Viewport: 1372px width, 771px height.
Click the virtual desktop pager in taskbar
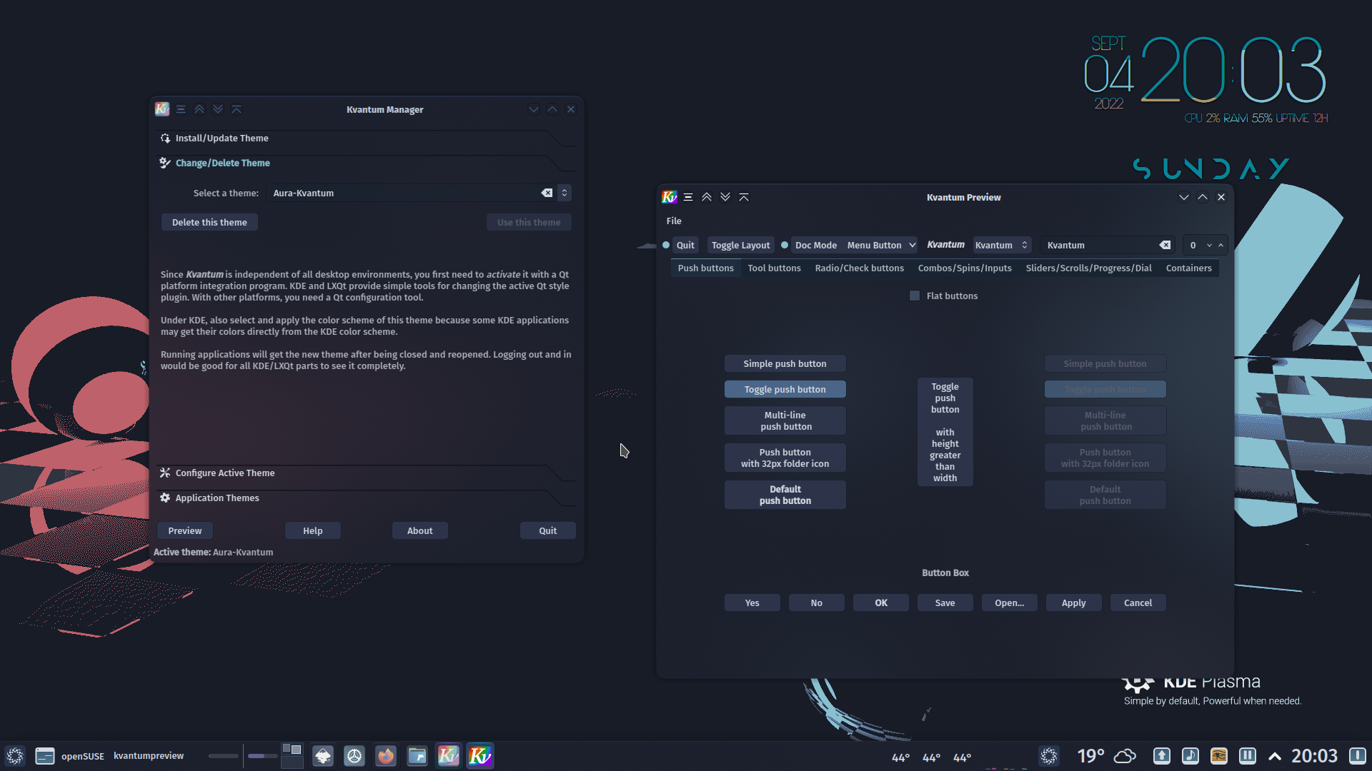pos(292,756)
